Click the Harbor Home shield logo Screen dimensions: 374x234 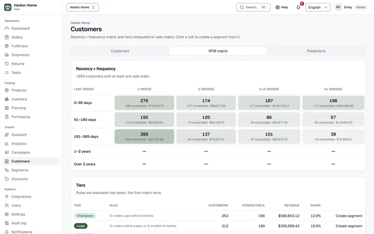(7, 7)
